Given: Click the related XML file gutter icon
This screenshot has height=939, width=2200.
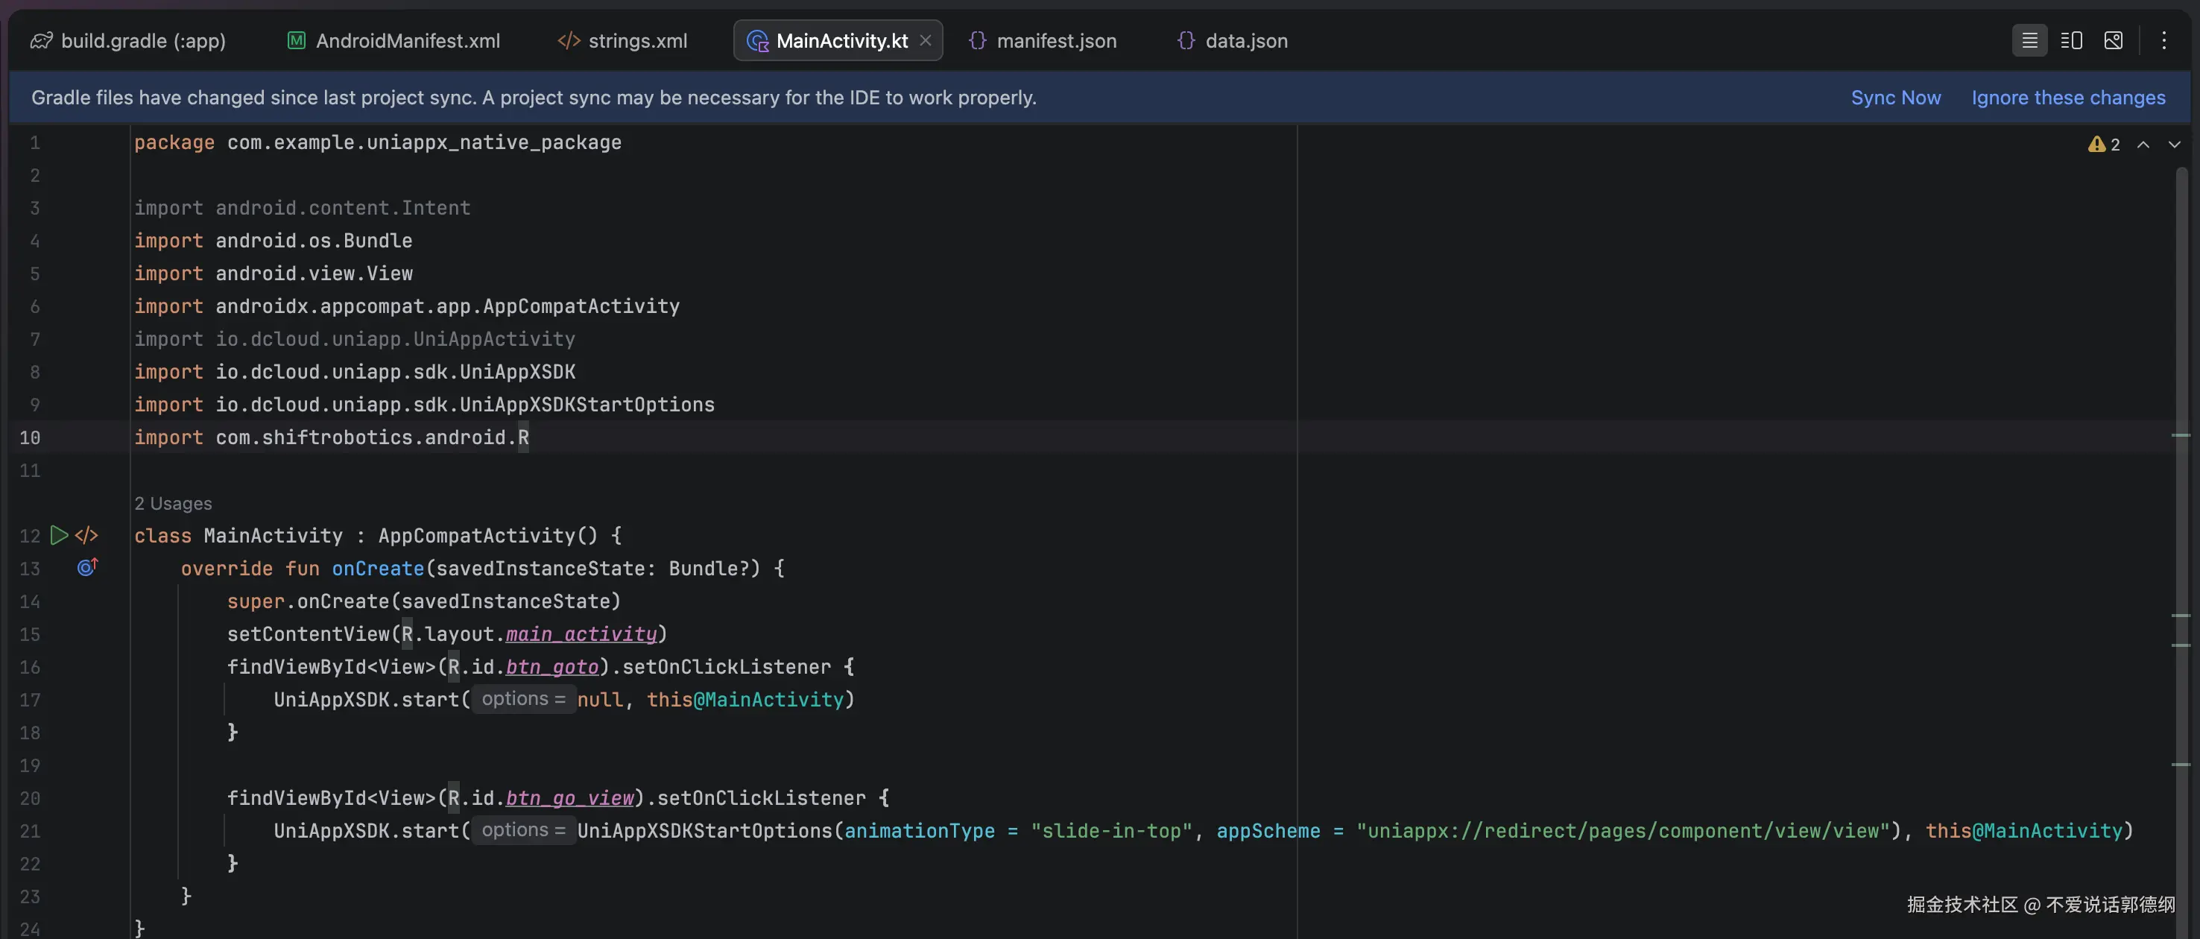Looking at the screenshot, I should (86, 535).
